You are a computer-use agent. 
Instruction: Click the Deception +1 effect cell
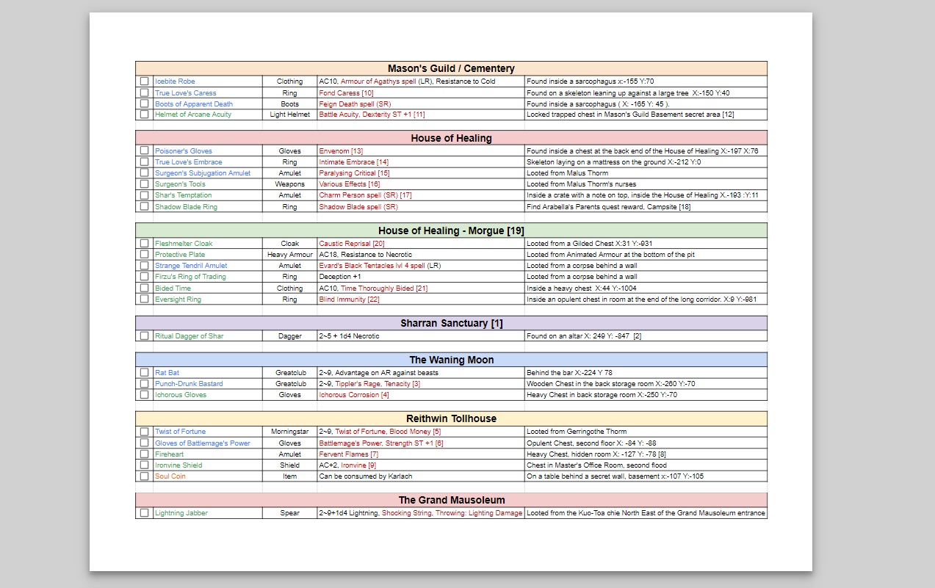click(x=421, y=277)
